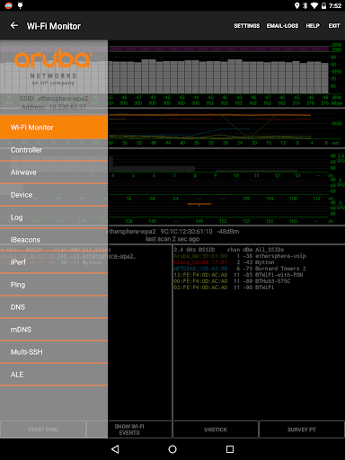Open Device from the drawer menu
The image size is (345, 460).
(x=54, y=195)
